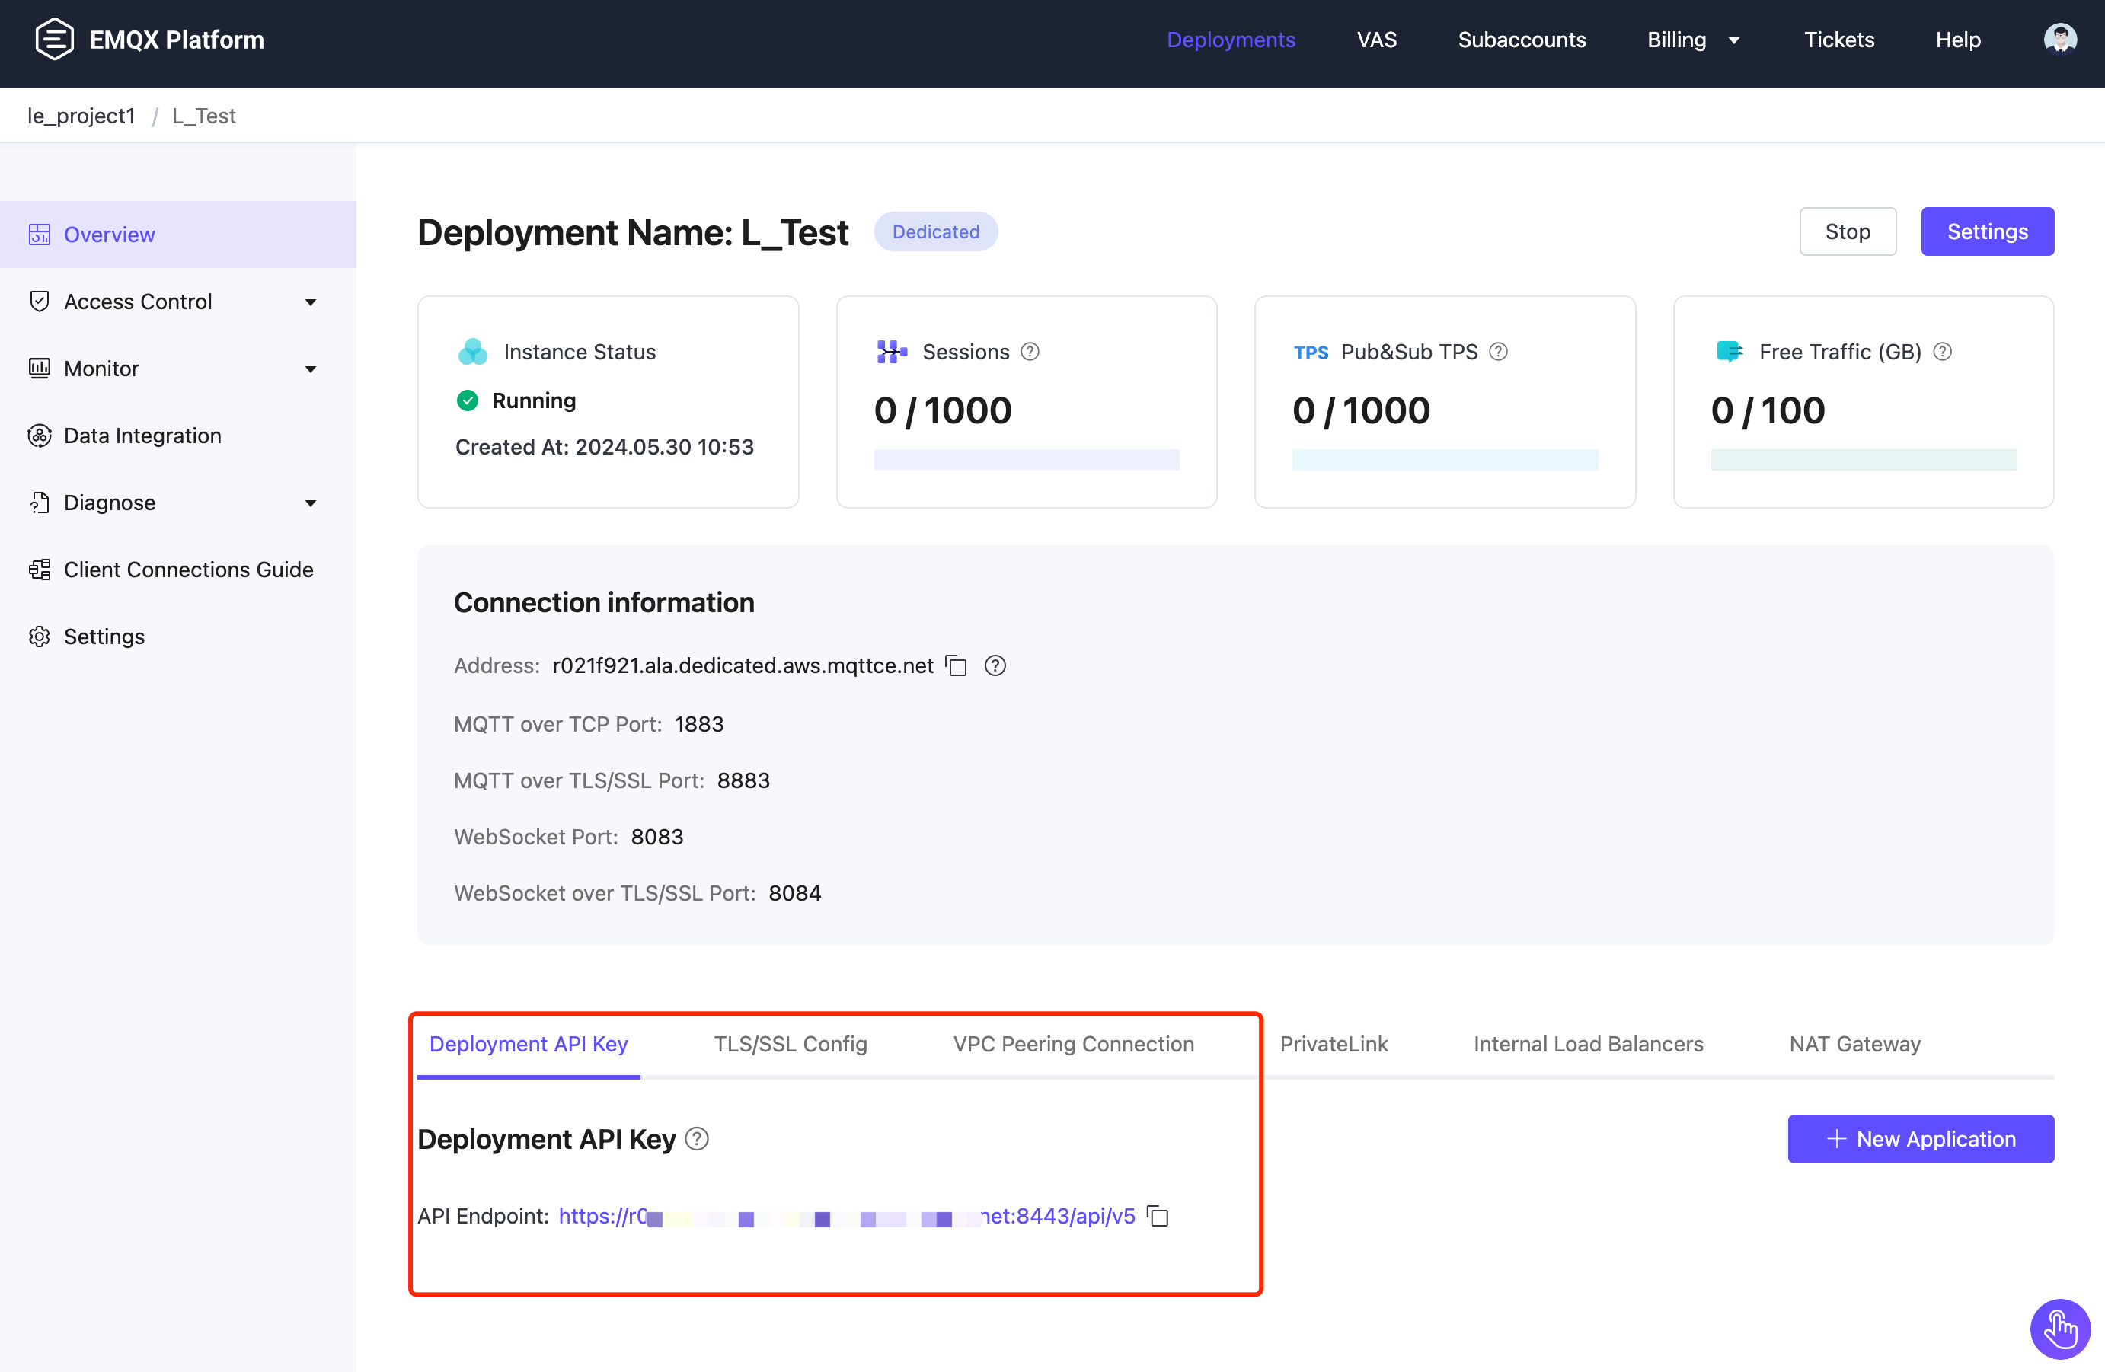The height and width of the screenshot is (1372, 2105).
Task: Switch to the TLS/SSL Config tab
Action: click(790, 1044)
